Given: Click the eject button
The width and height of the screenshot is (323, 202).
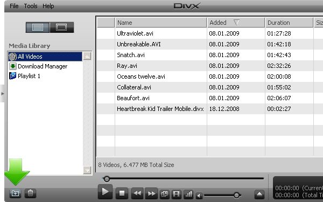Looking at the screenshot, I should (259, 194).
